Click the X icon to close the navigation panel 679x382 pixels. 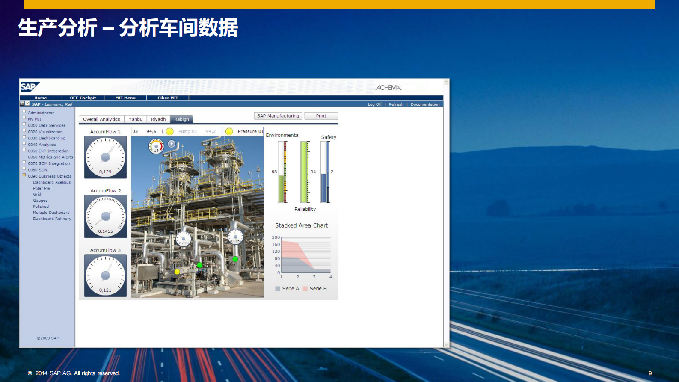(27, 104)
